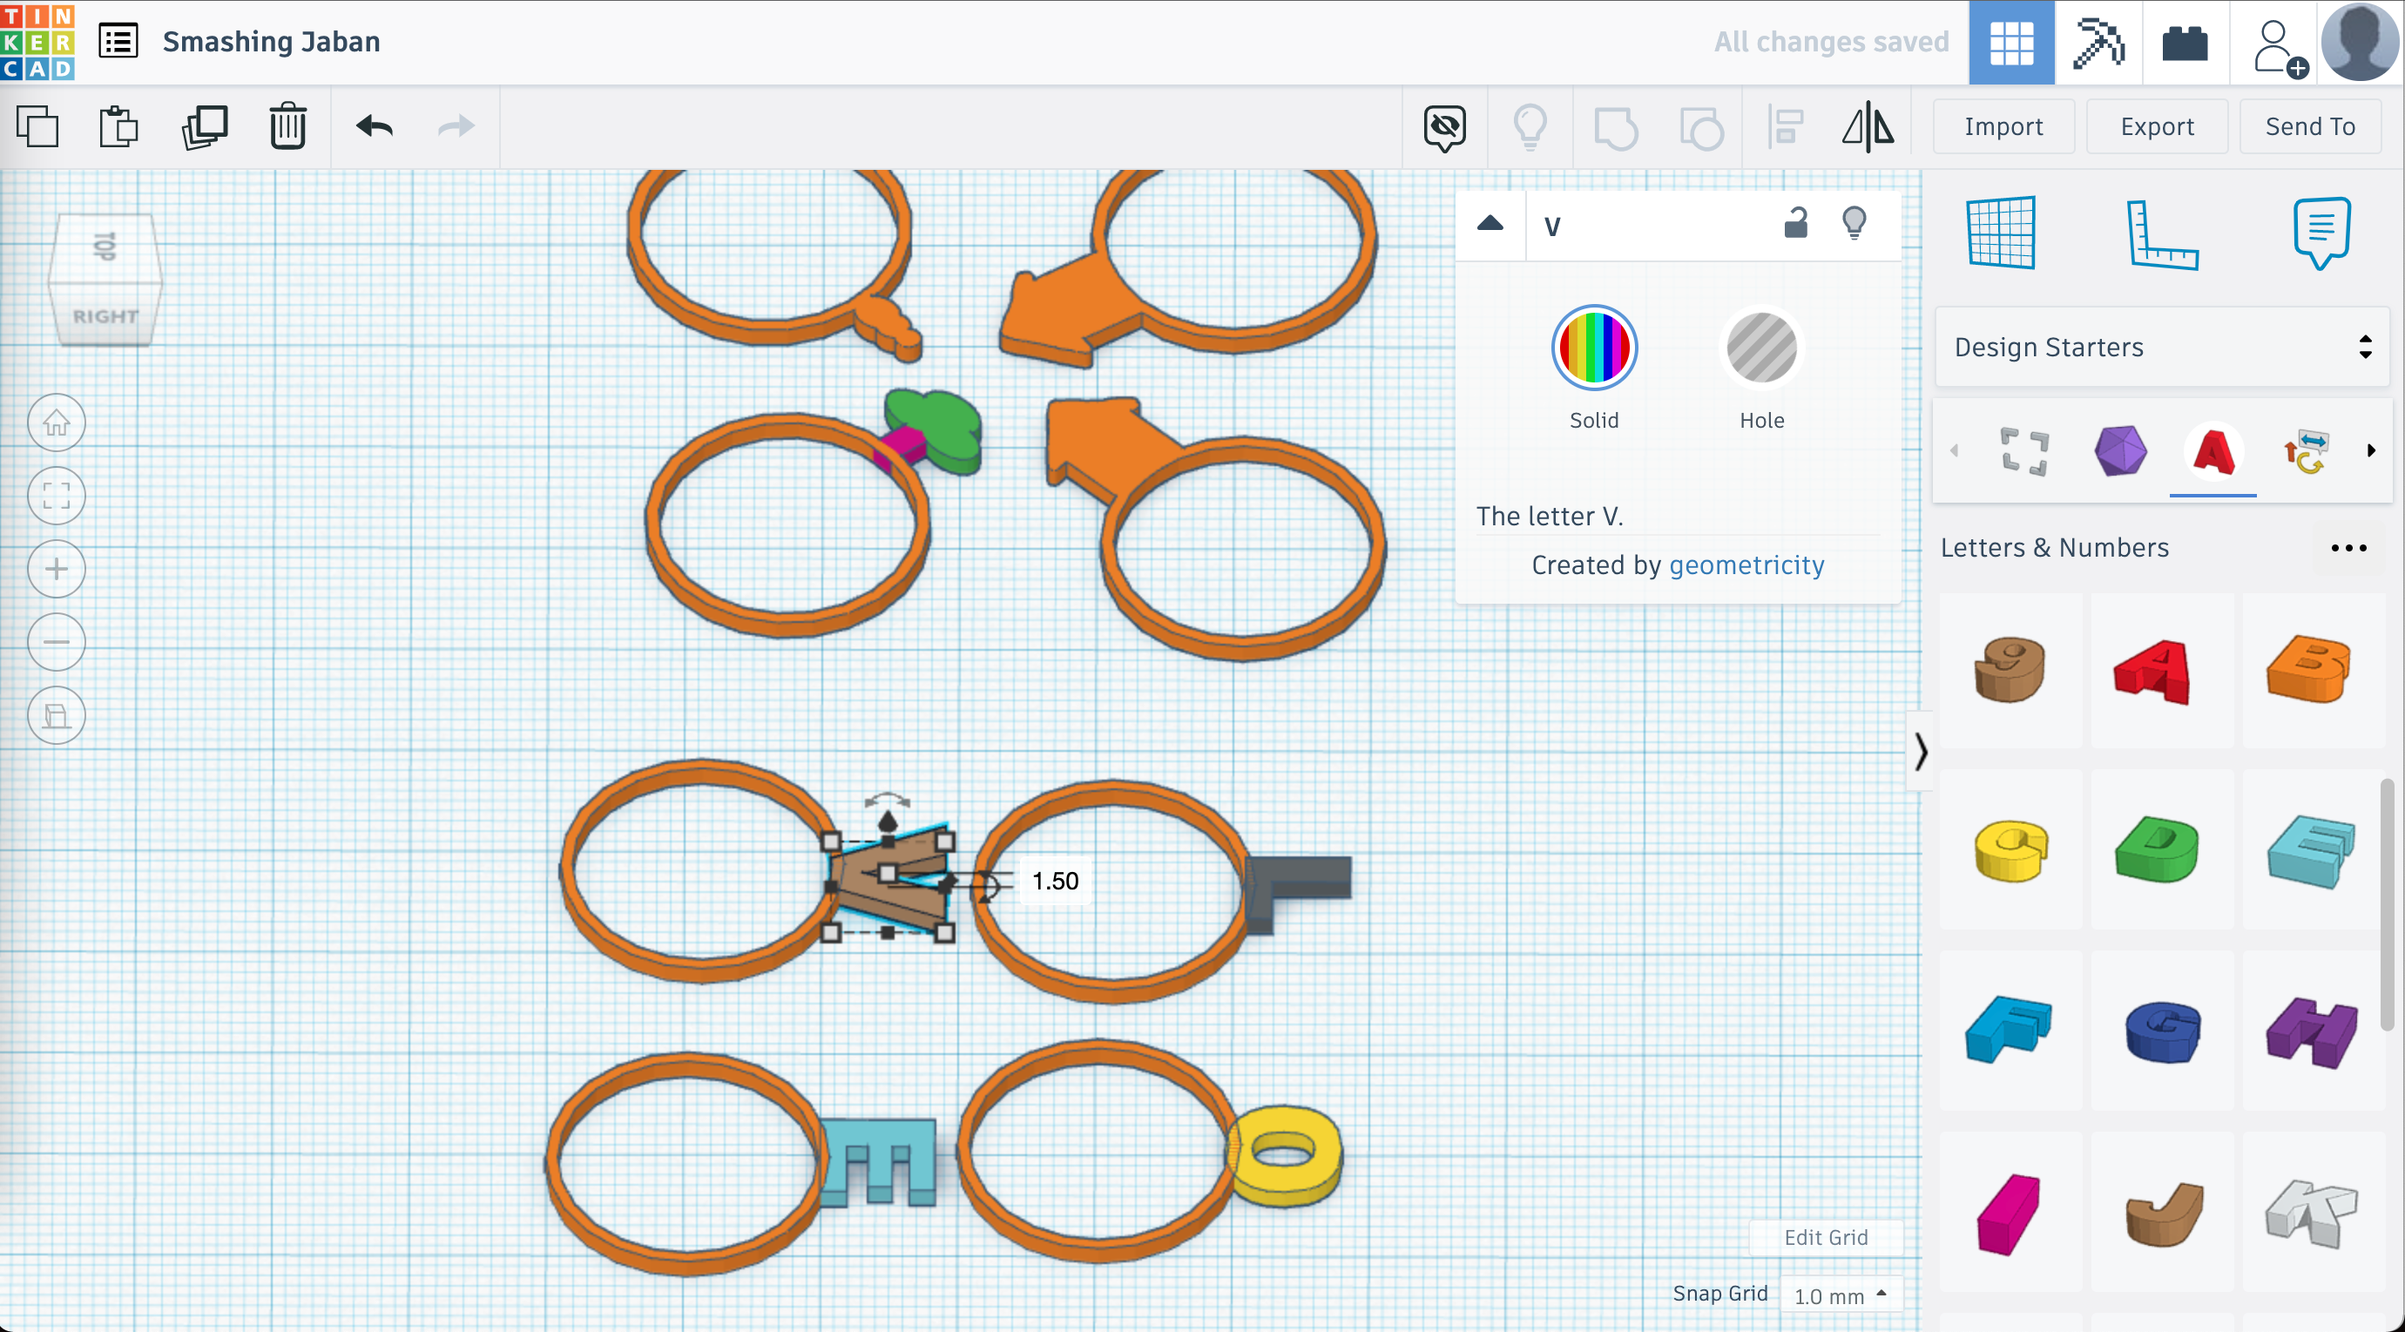
Task: Choose the Hole striped swatch
Action: (x=1762, y=348)
